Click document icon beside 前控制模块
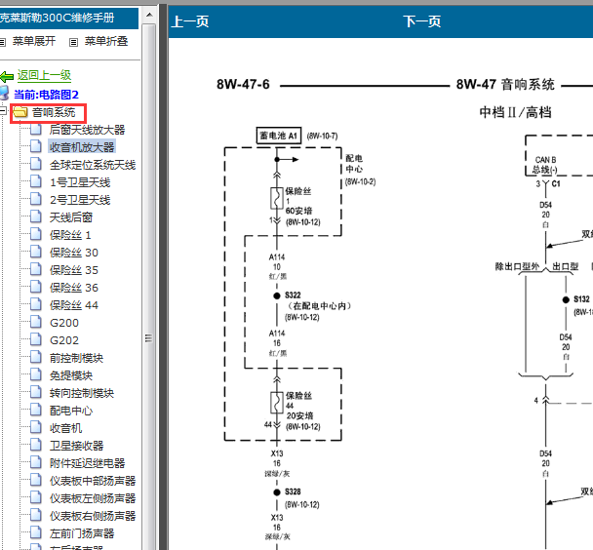The height and width of the screenshot is (550, 593). coord(36,357)
